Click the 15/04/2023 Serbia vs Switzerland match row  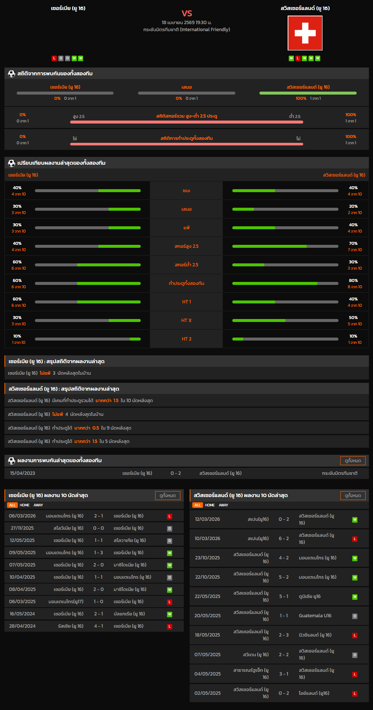click(186, 473)
